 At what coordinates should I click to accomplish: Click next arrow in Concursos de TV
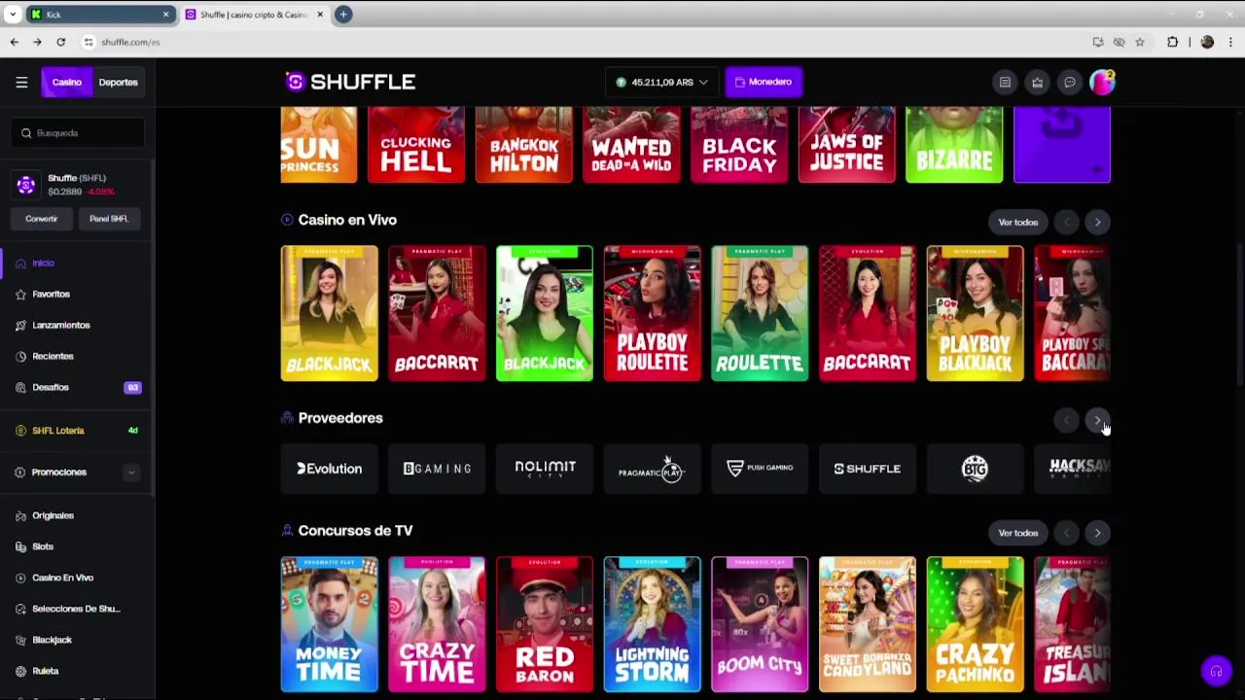1097,533
